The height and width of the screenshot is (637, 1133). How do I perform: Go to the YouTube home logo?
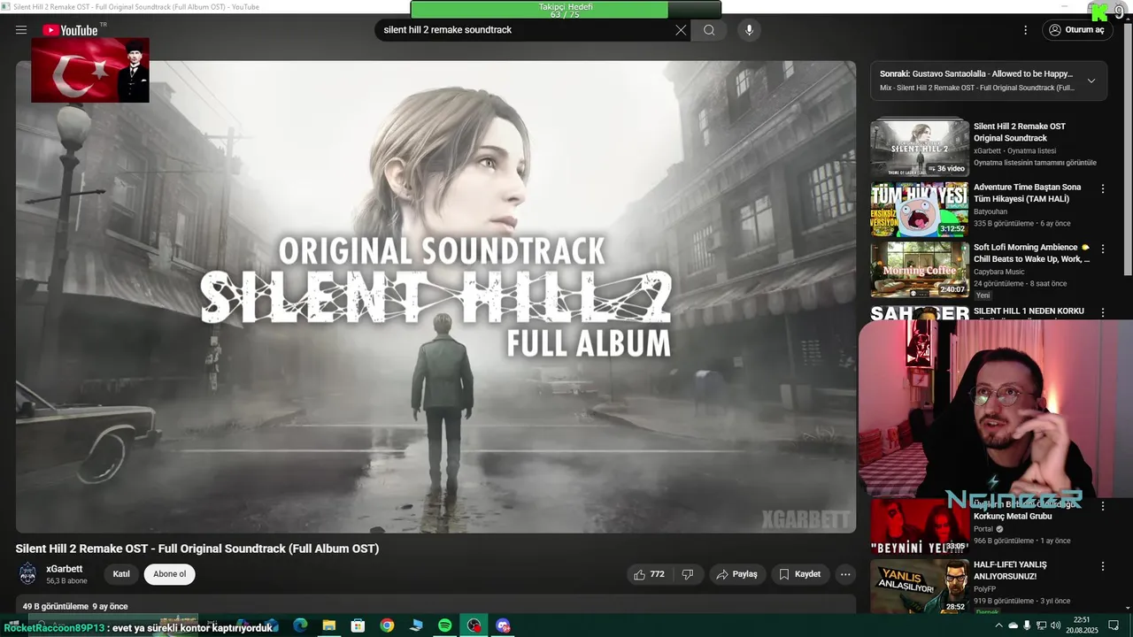[x=70, y=30]
